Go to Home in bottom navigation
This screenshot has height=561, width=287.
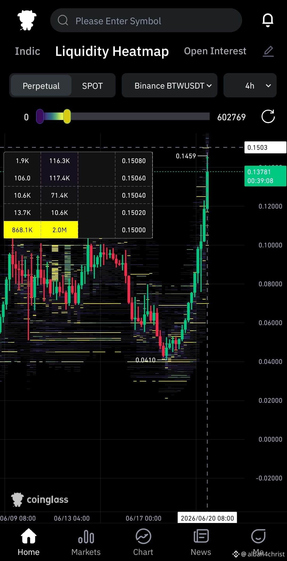(x=29, y=542)
